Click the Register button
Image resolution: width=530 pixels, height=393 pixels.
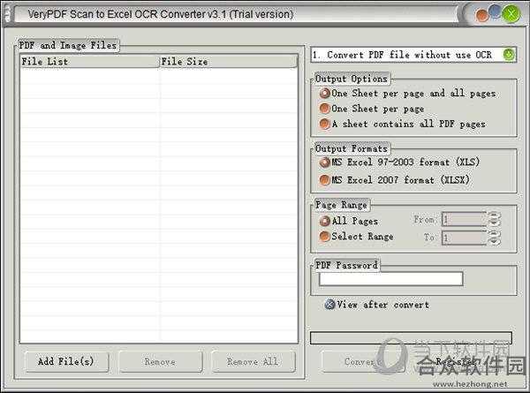pyautogui.click(x=457, y=362)
